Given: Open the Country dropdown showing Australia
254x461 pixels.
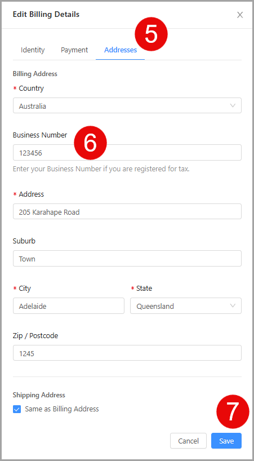Looking at the screenshot, I should click(x=127, y=105).
